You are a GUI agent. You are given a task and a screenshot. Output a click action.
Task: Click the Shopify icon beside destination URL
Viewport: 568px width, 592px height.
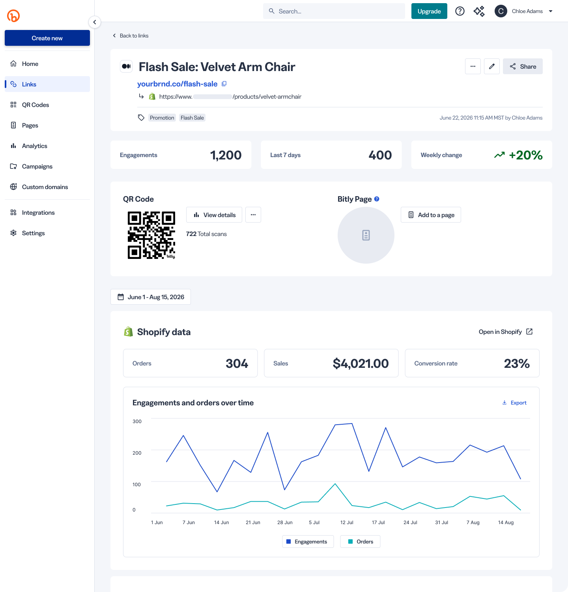152,96
